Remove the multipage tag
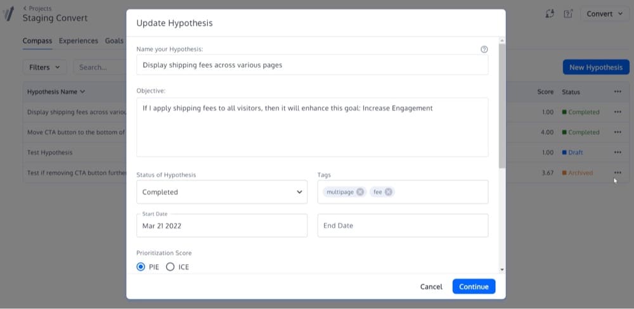This screenshot has width=634, height=309. pos(360,192)
